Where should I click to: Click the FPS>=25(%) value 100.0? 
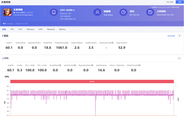42,70
